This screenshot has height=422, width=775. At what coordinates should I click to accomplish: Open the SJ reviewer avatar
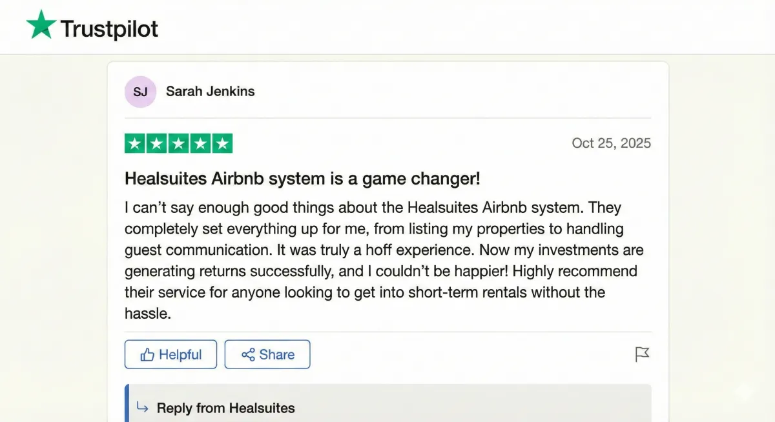140,92
